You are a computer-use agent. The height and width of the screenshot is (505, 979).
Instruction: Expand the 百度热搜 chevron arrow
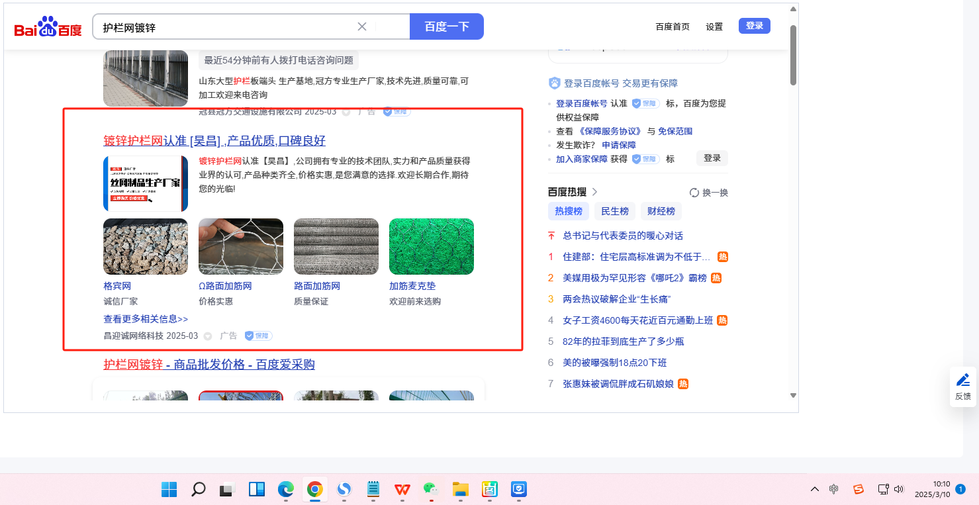(595, 192)
